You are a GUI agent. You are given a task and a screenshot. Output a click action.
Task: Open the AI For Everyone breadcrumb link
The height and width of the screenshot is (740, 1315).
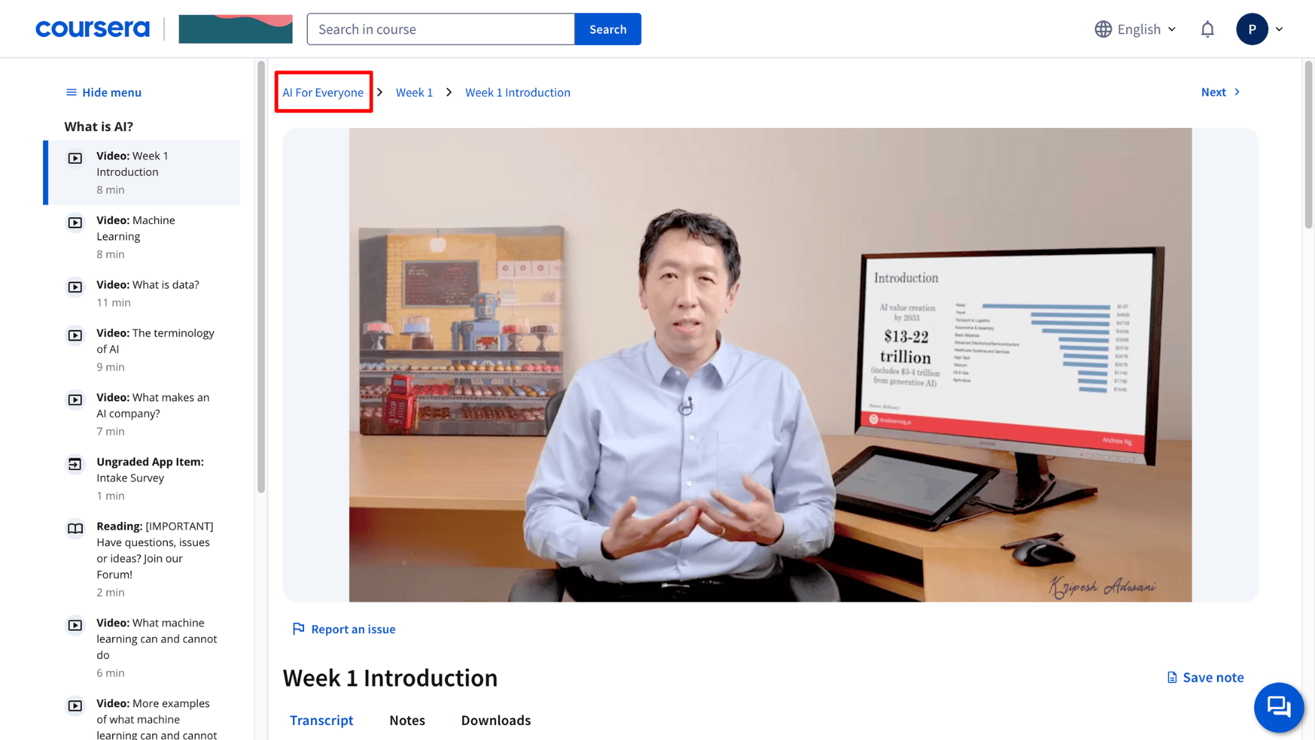323,92
